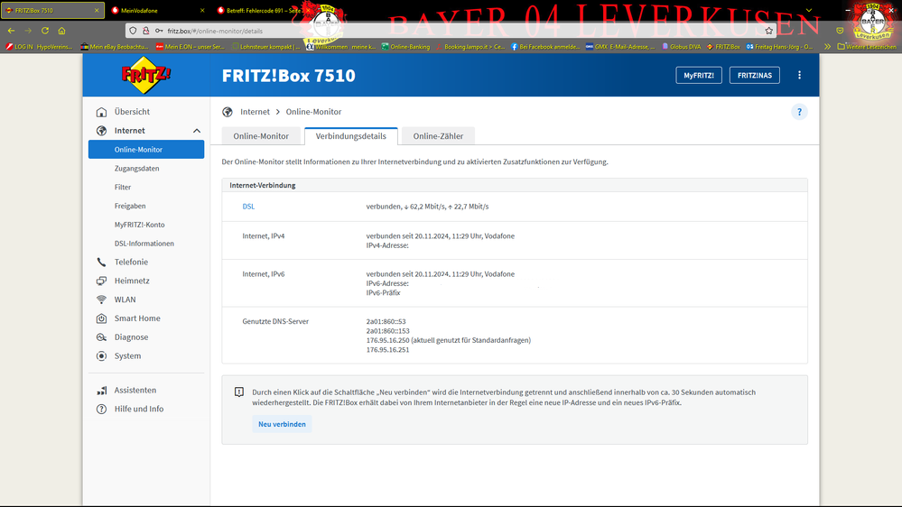The width and height of the screenshot is (902, 507).
Task: Switch to the Betreff: Fehlercode 691 browser tab
Action: pos(263,10)
